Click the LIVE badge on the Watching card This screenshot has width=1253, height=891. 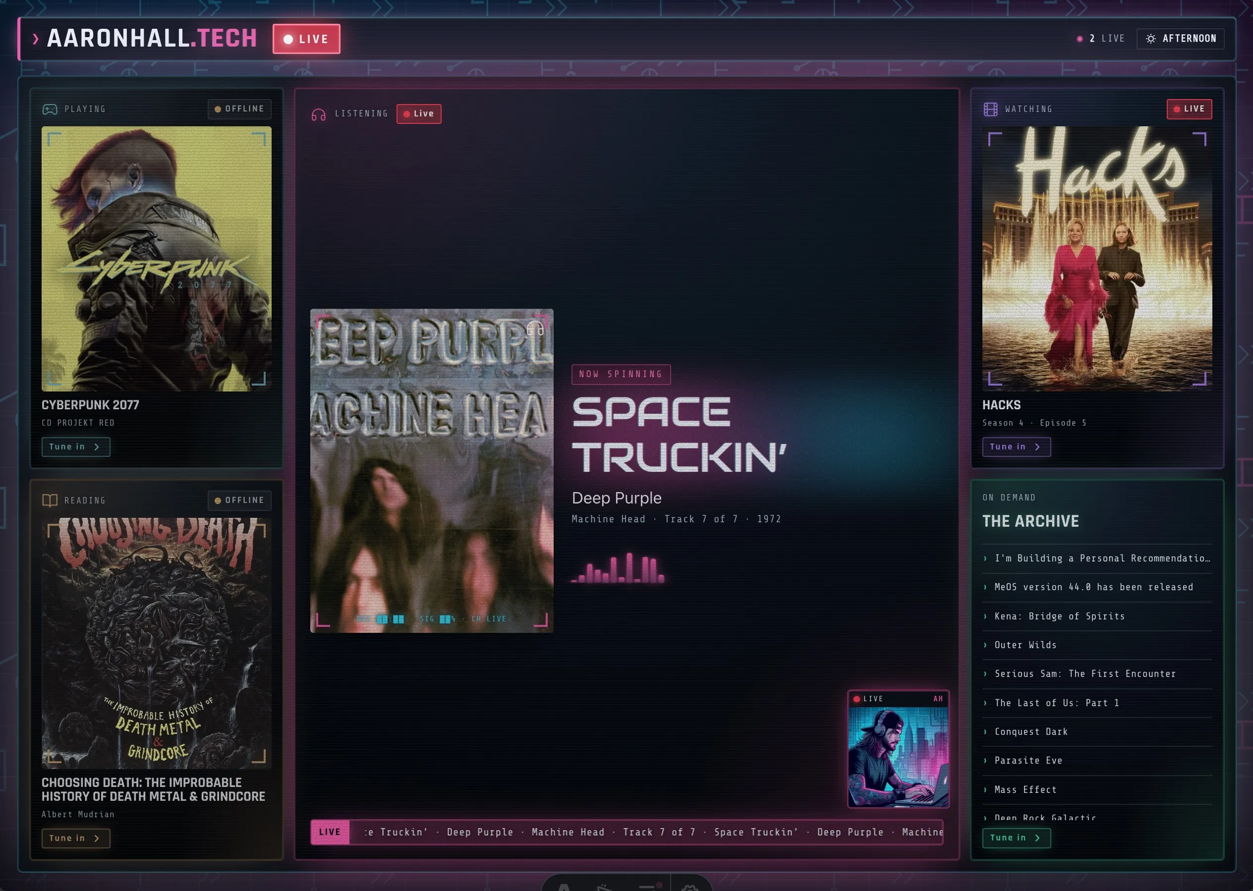coord(1189,109)
